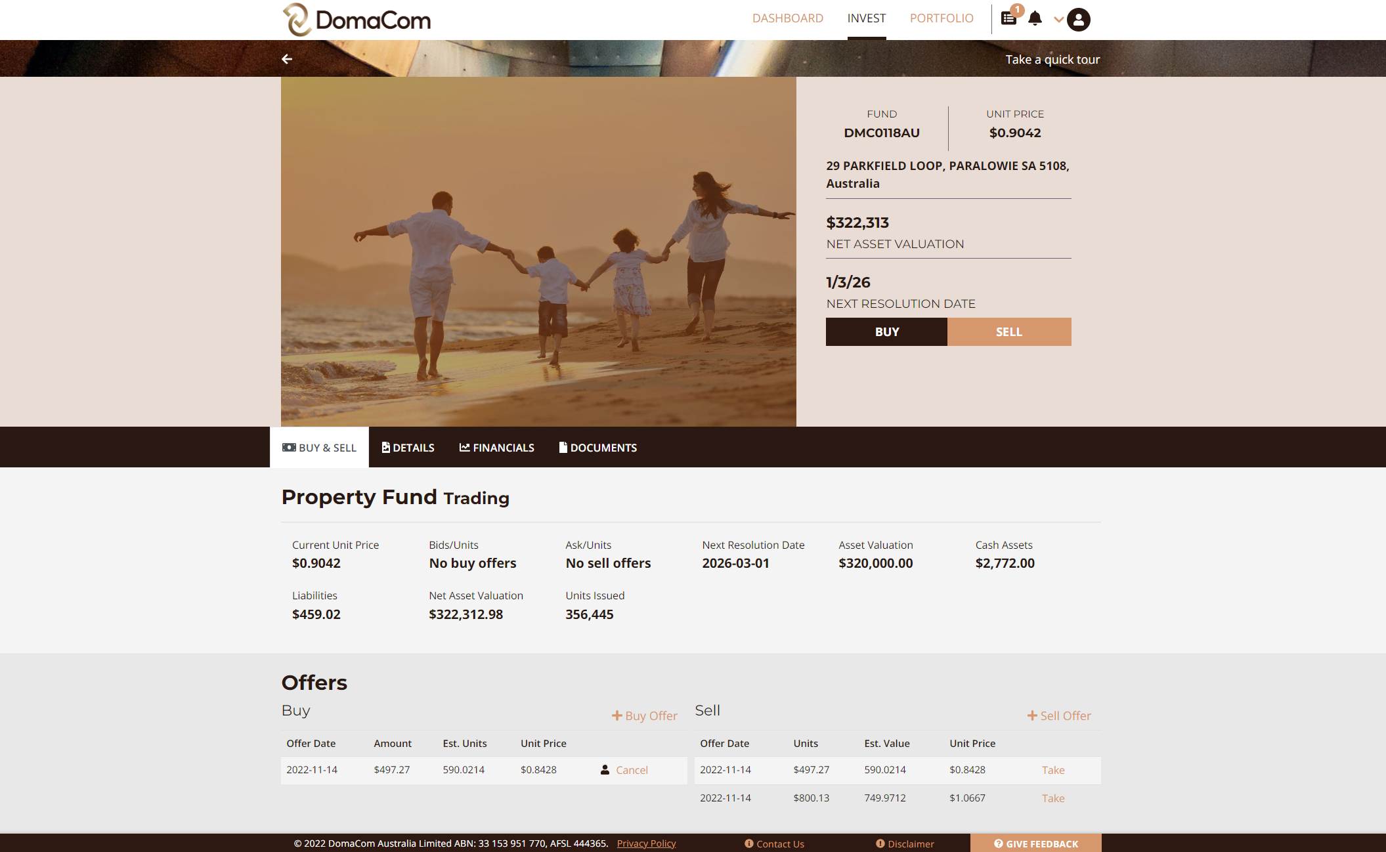Click the 29 Parkfield Loop address
Viewport: 1386px width, 852px height.
pos(948,175)
